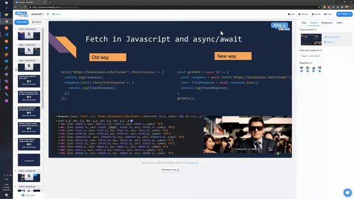This screenshot has width=354, height=199.
Task: Click the New Slide button
Action: (x=22, y=22)
